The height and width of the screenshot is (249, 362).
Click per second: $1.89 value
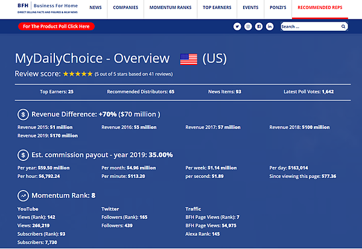[x=205, y=176]
